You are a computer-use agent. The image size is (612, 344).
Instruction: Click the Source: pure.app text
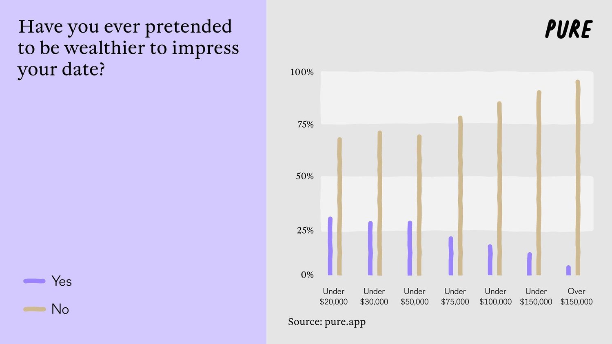(327, 322)
